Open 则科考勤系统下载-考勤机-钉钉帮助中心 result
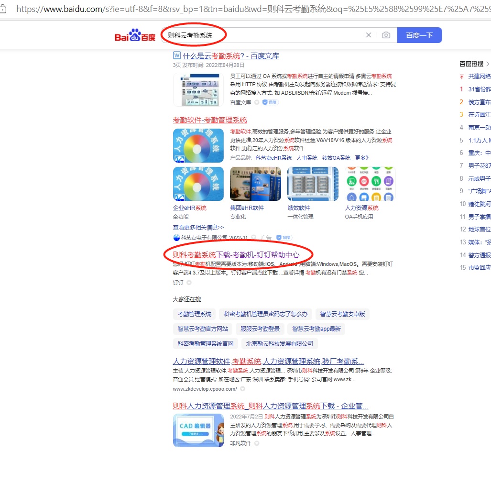Image resolution: width=491 pixels, height=494 pixels. [236, 254]
